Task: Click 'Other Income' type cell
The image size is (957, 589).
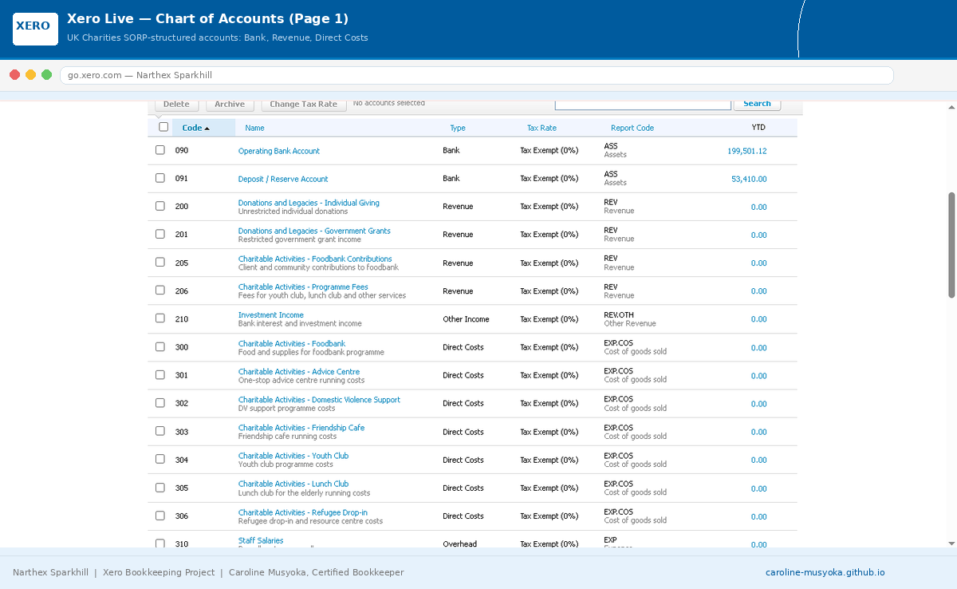Action: point(466,319)
